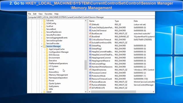Select the NamespaceSeparation folder icon
Viewport: 183px width, 103px height.
[x=47, y=78]
